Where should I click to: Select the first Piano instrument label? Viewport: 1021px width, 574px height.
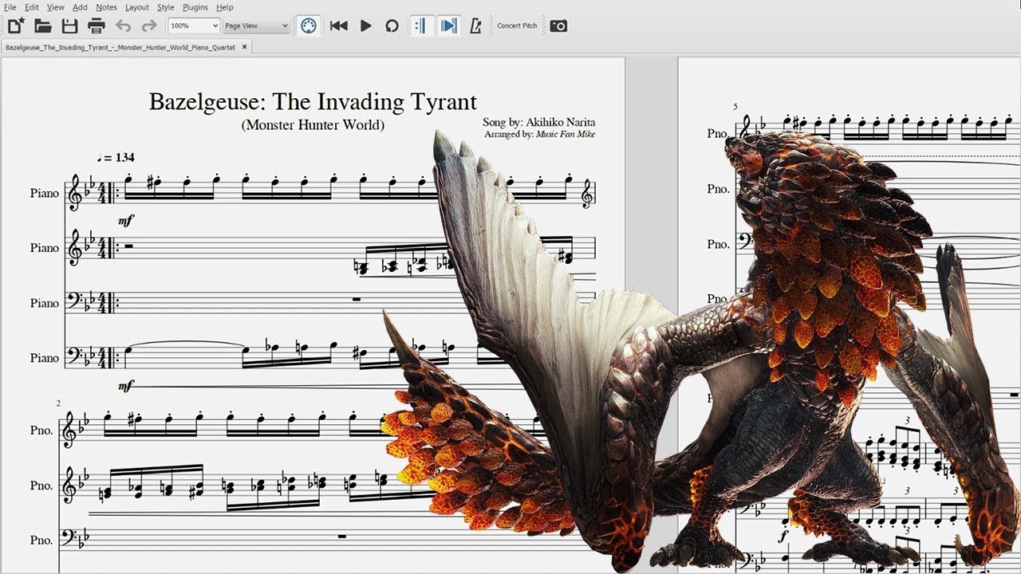coord(45,194)
